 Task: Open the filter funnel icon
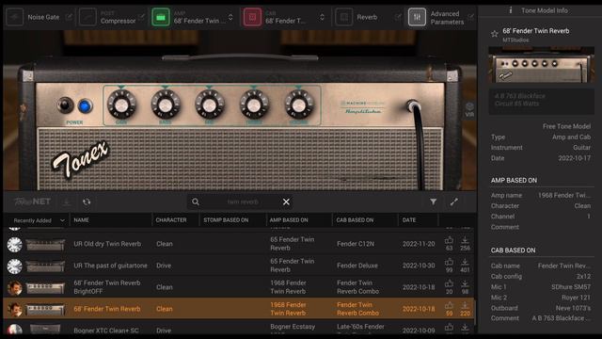[433, 202]
